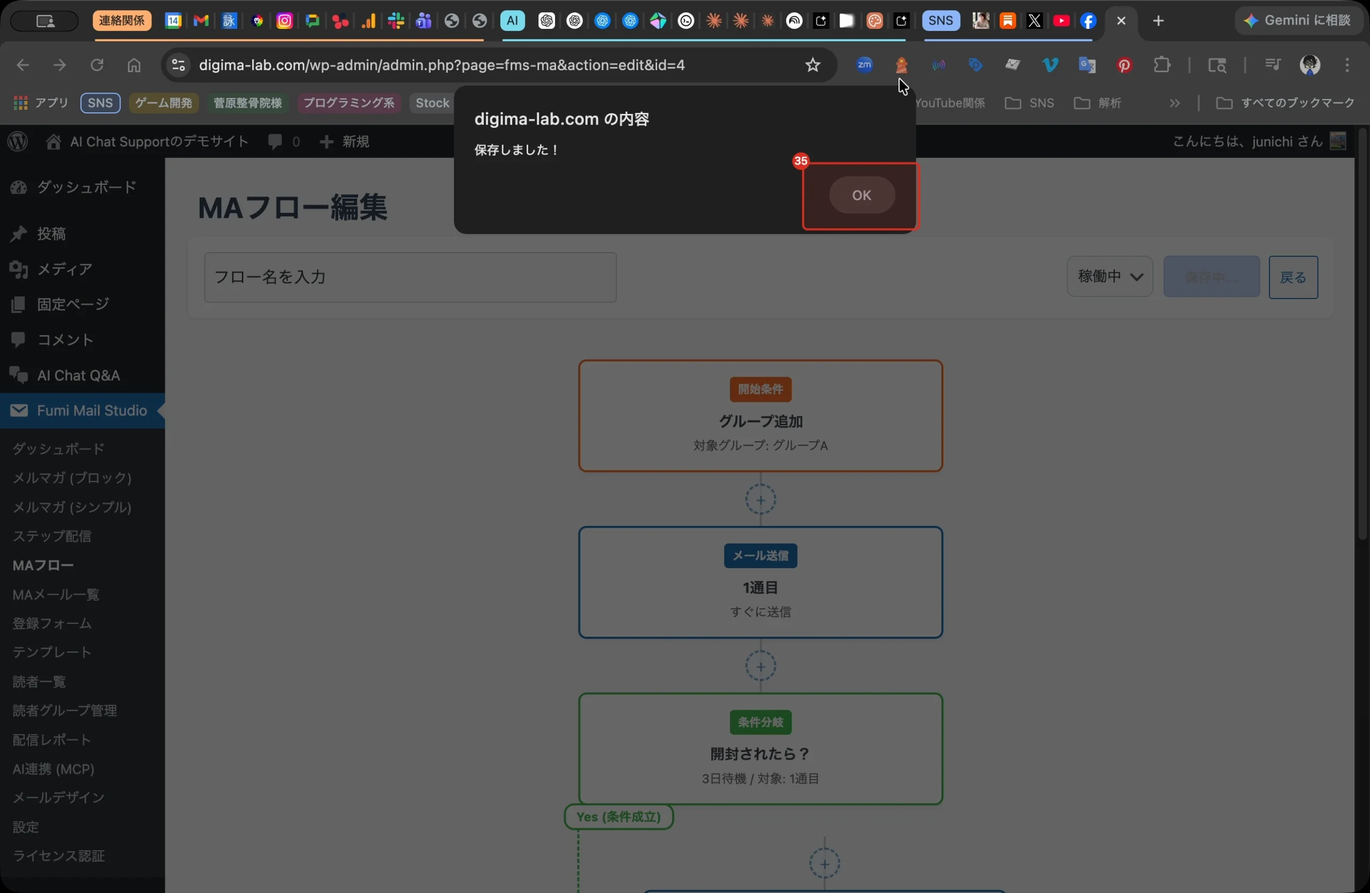Collapse the 連絡関係 tab group
This screenshot has width=1370, height=893.
tap(122, 21)
